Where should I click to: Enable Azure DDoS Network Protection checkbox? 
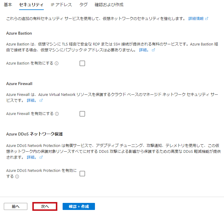pos(82,174)
